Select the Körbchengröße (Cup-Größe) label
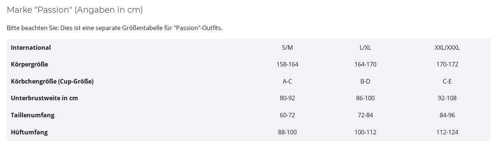The width and height of the screenshot is (497, 147). point(52,81)
